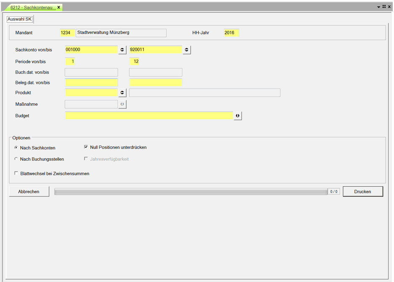Viewport: 394px width, 282px height.
Task: Open lookup for Sachkonto von field
Action: [x=122, y=50]
